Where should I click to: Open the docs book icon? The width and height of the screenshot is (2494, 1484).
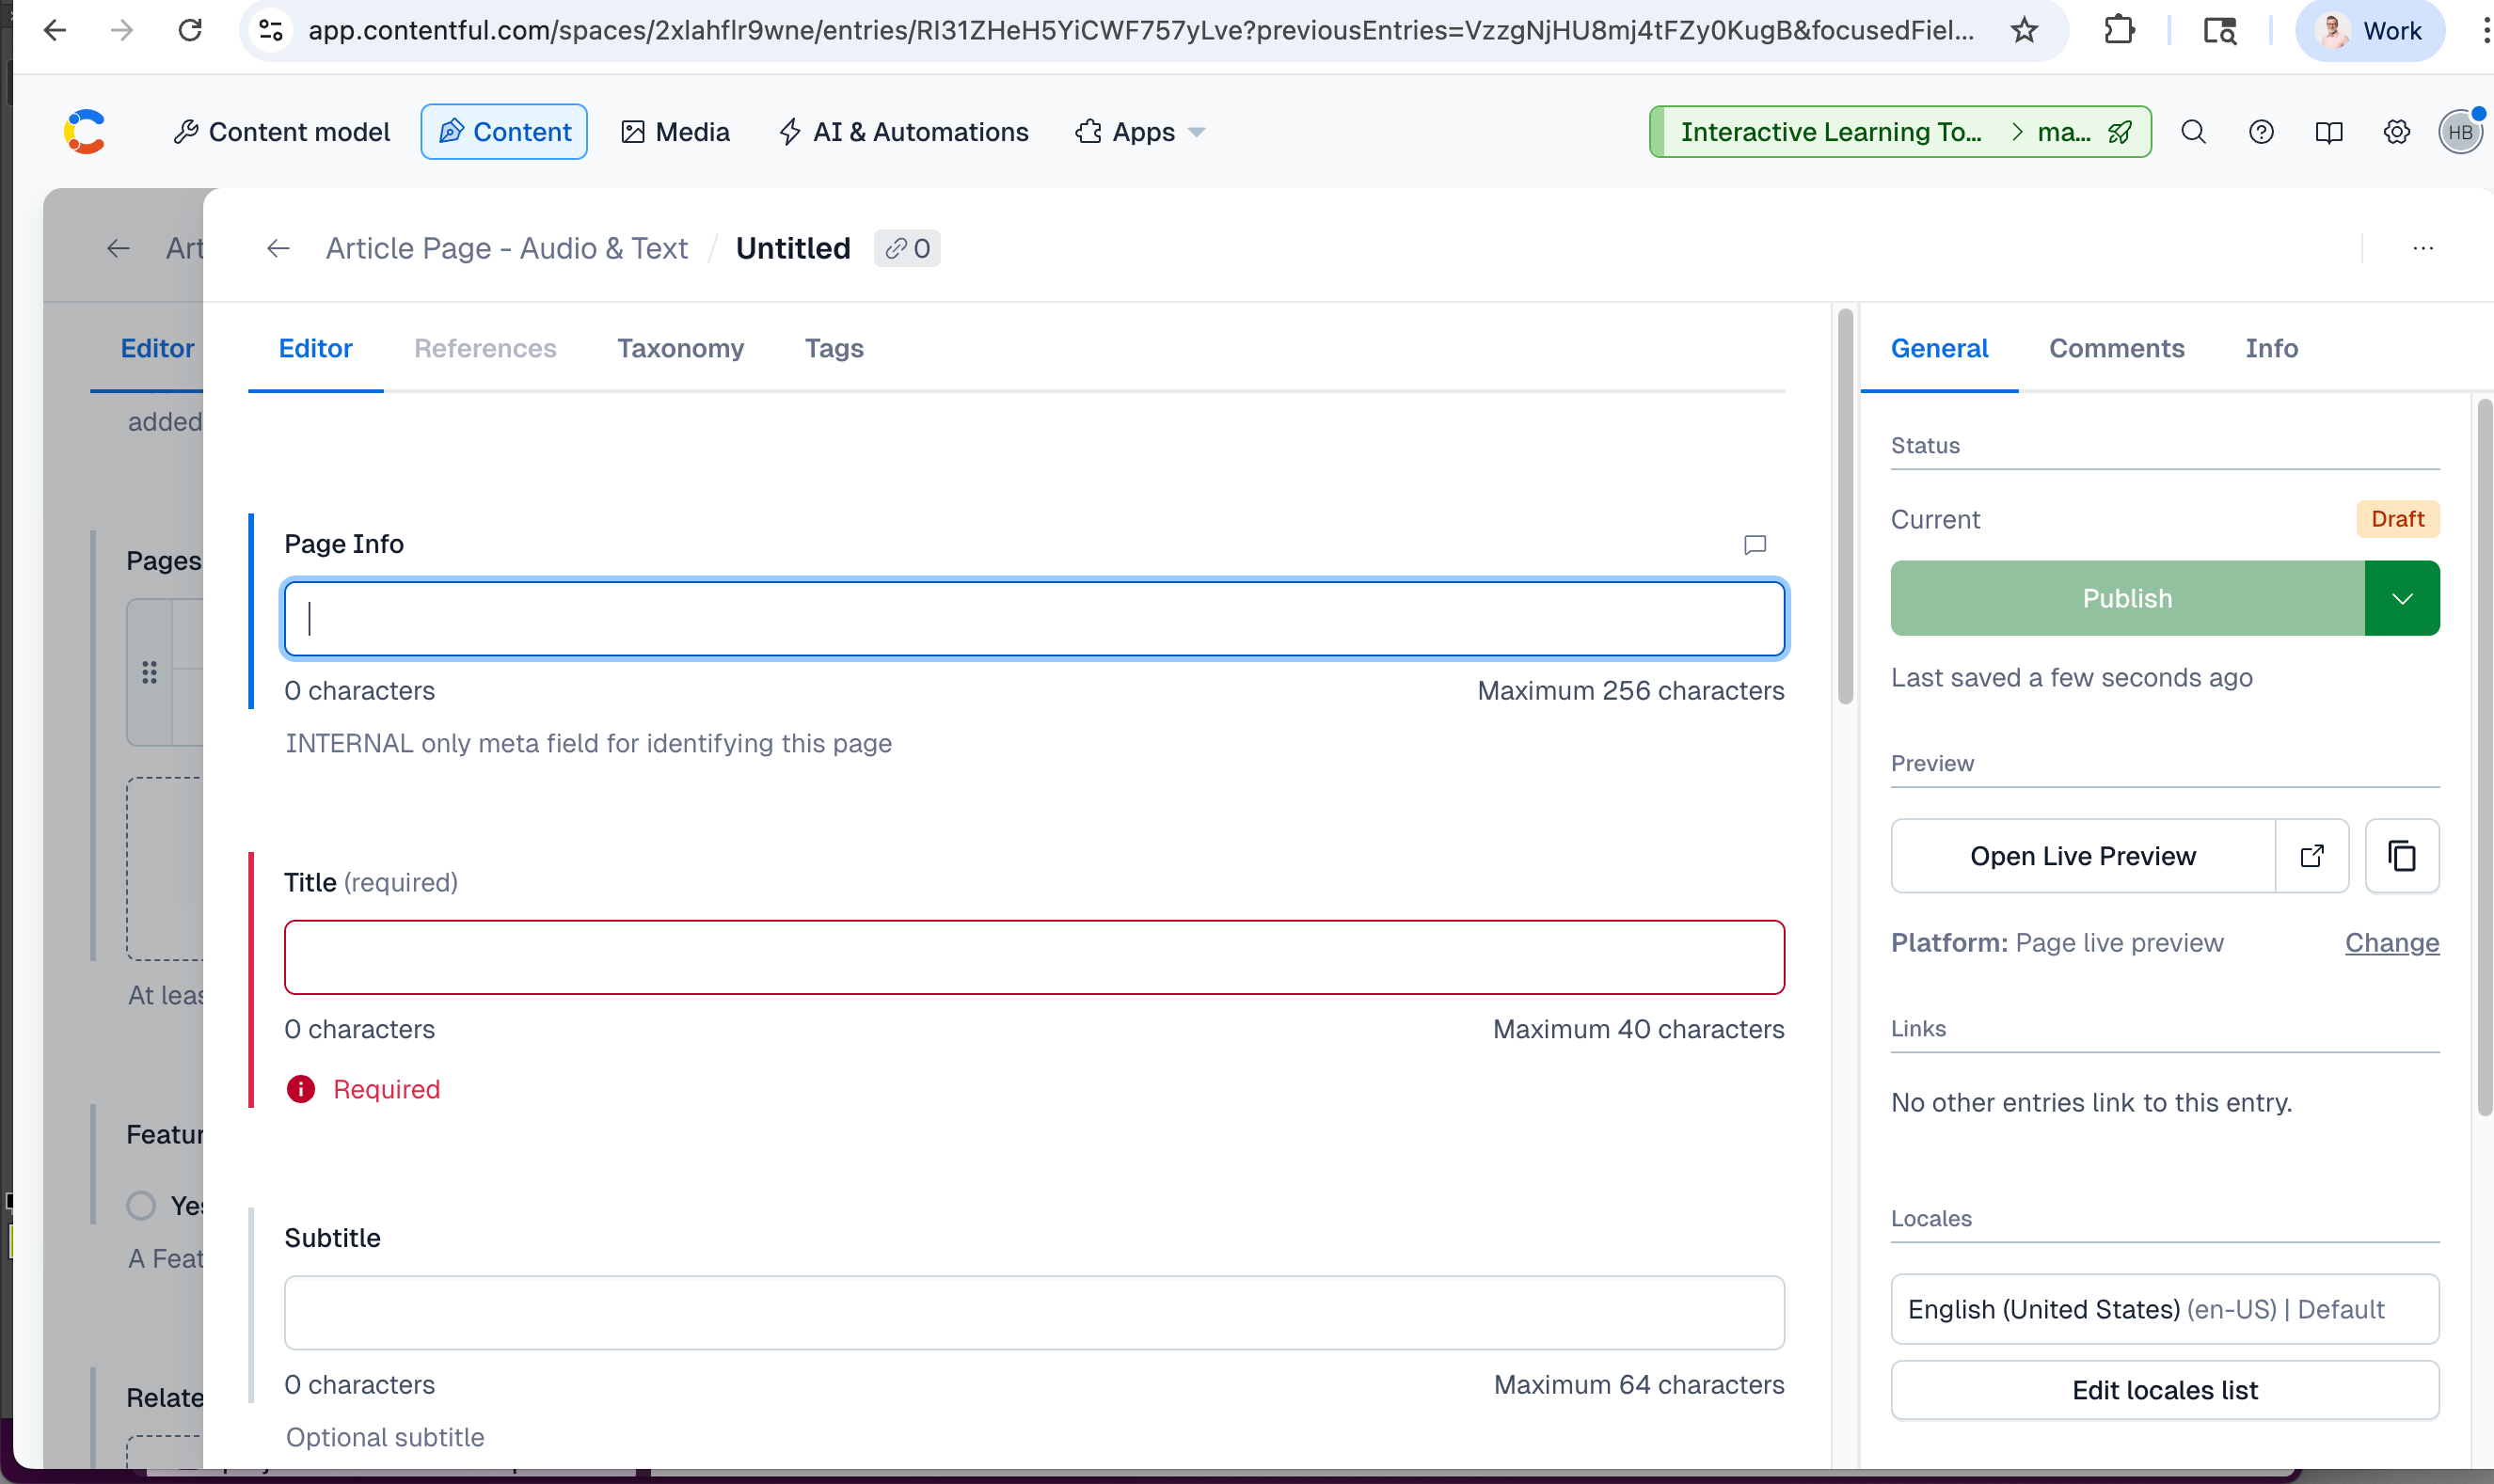pyautogui.click(x=2329, y=132)
